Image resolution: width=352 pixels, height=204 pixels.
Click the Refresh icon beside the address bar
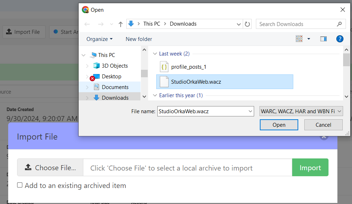247,24
